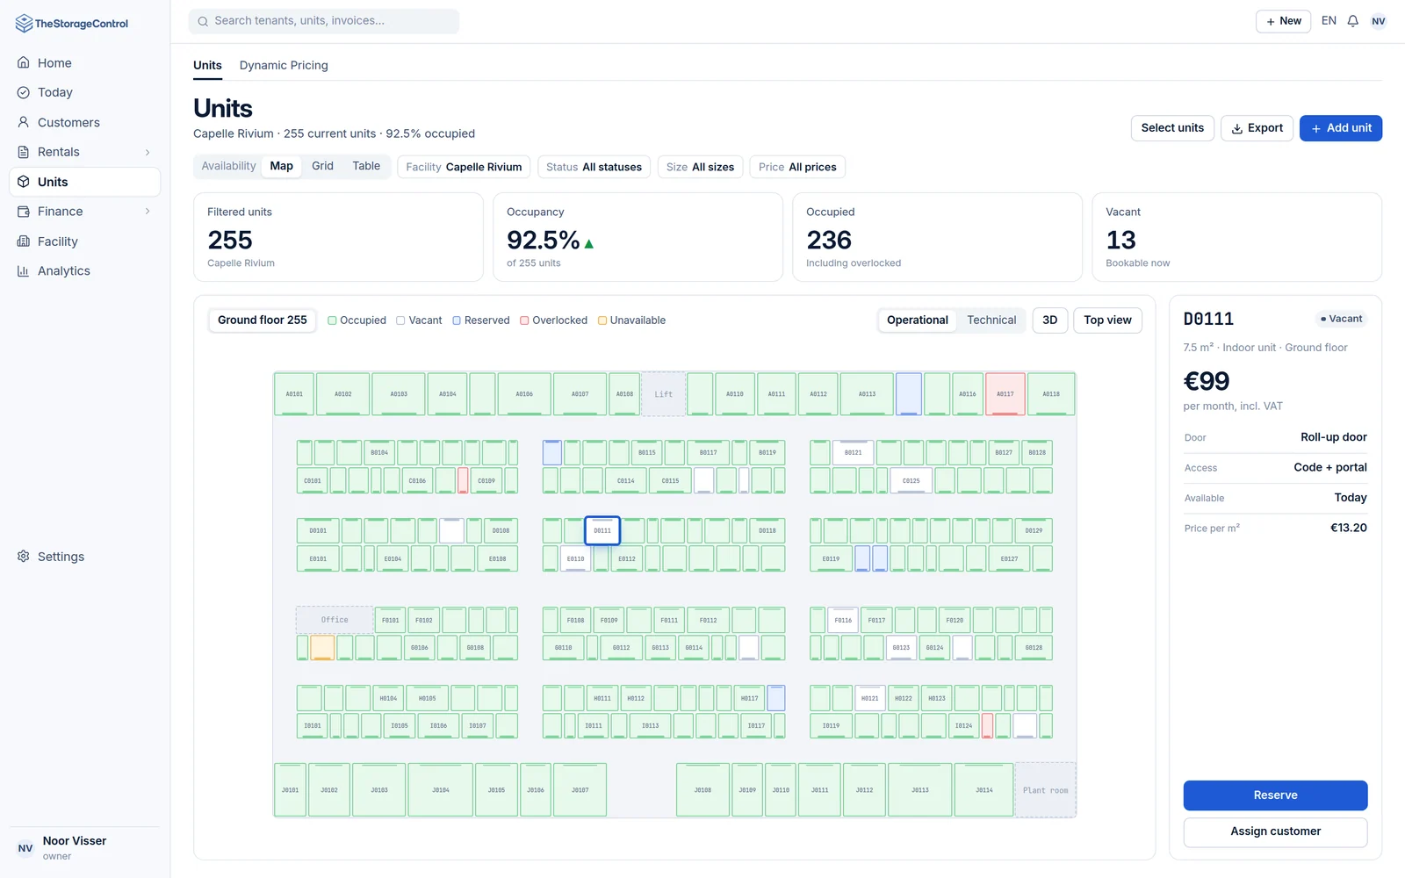Reserve unit D0111
The height and width of the screenshot is (878, 1405).
(1275, 795)
